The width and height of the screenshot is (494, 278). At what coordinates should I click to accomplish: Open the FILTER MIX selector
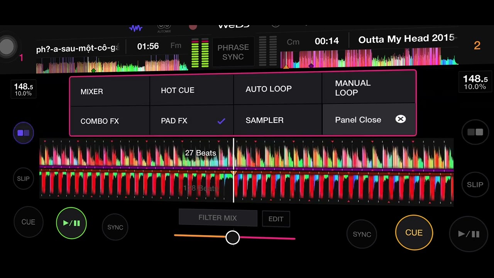point(218,218)
